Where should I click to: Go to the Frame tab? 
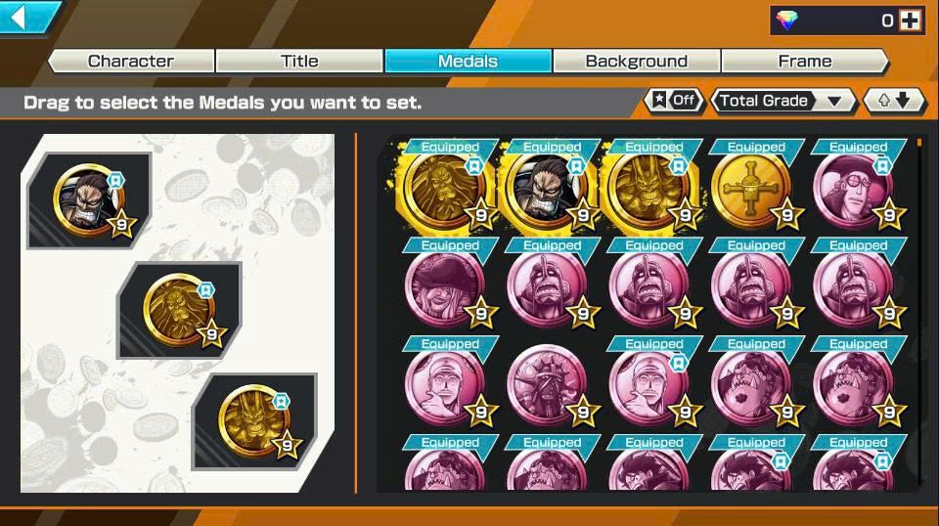click(805, 61)
